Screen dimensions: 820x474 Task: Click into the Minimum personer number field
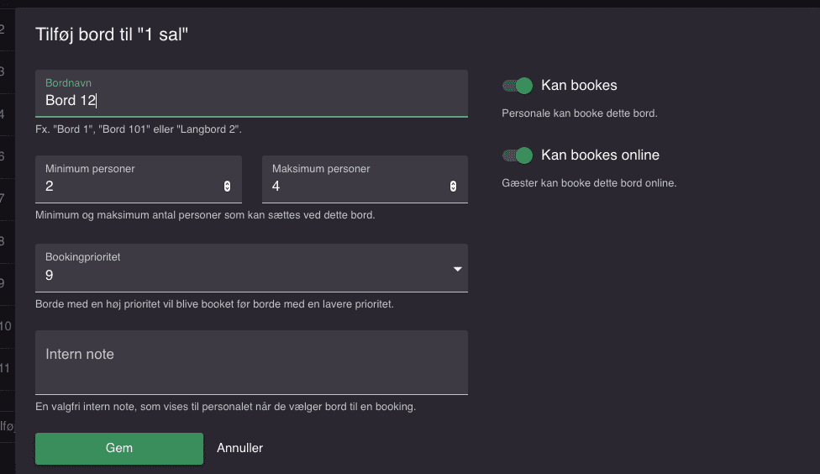(139, 179)
